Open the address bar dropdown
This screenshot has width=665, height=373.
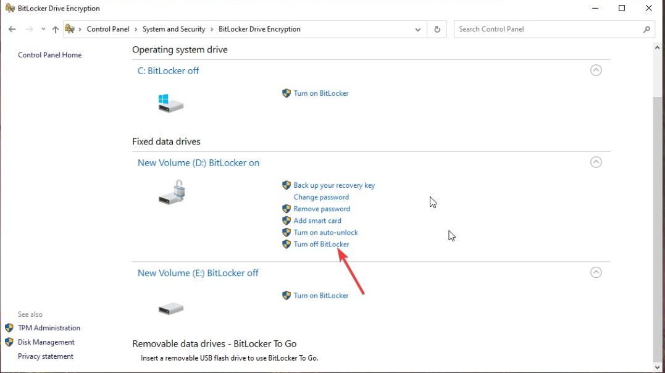(x=418, y=29)
